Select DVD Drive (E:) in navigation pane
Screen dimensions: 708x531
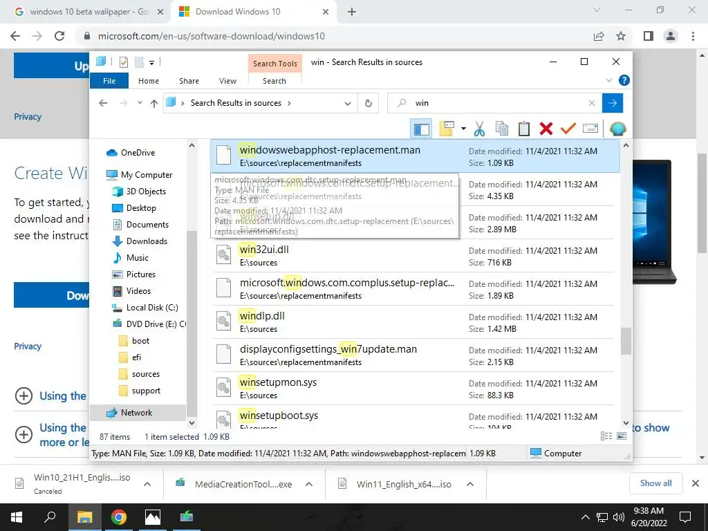tap(156, 324)
